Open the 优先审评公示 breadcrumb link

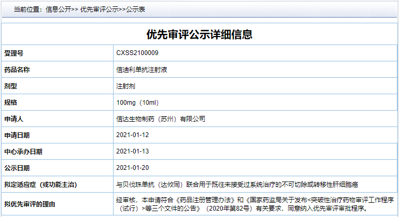100,10
